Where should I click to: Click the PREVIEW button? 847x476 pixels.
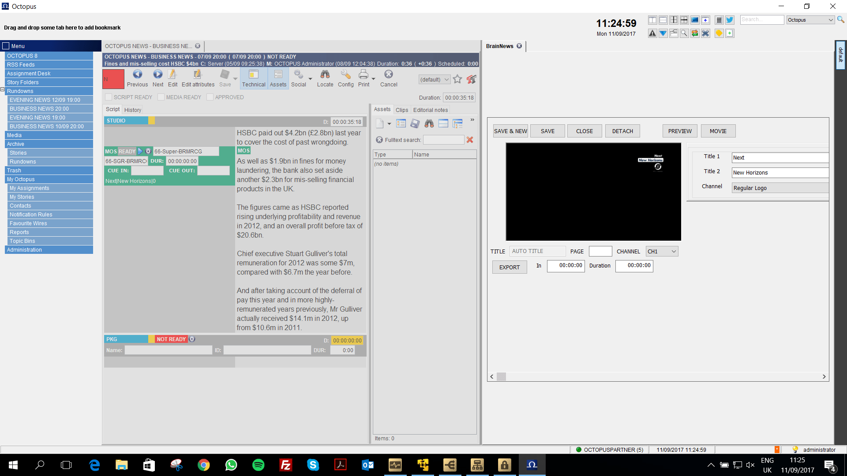click(679, 131)
